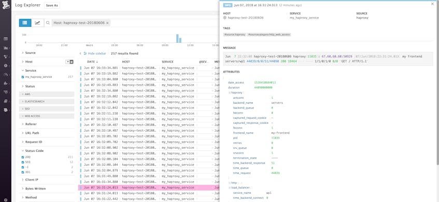The height and width of the screenshot is (202, 439).
Task: Toggle the -1 status code checkbox
Action: [x=23, y=167]
